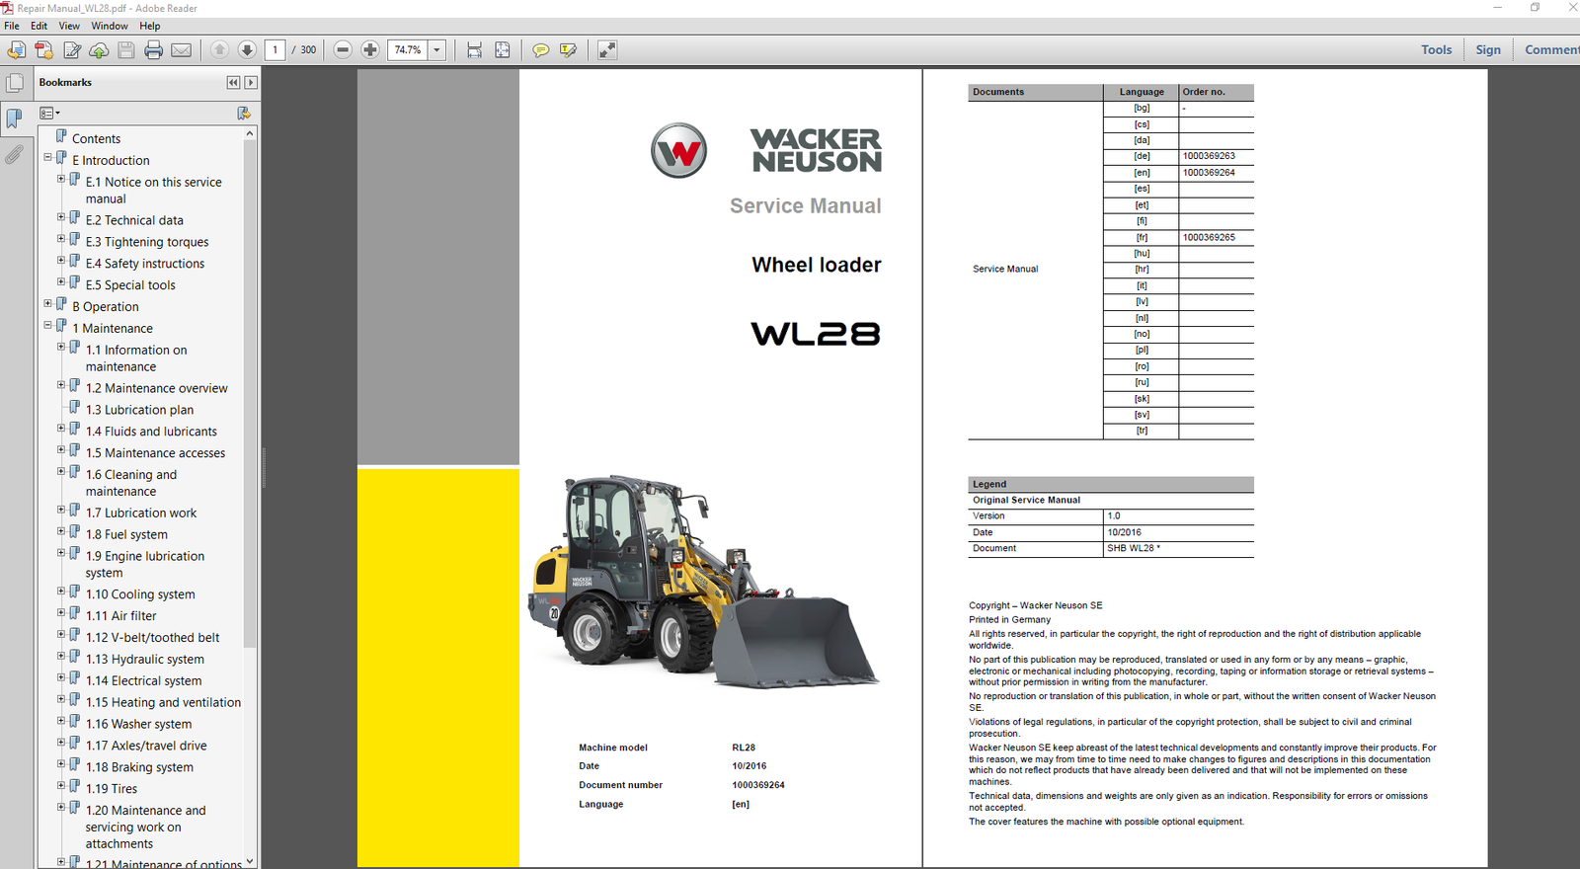Open the Page Thumbnails panel icon
The height and width of the screenshot is (869, 1580).
(15, 84)
